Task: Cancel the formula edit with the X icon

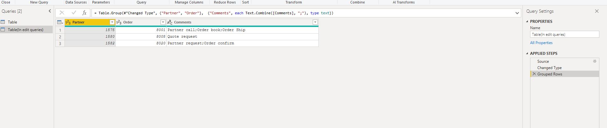Action: (x=62, y=13)
